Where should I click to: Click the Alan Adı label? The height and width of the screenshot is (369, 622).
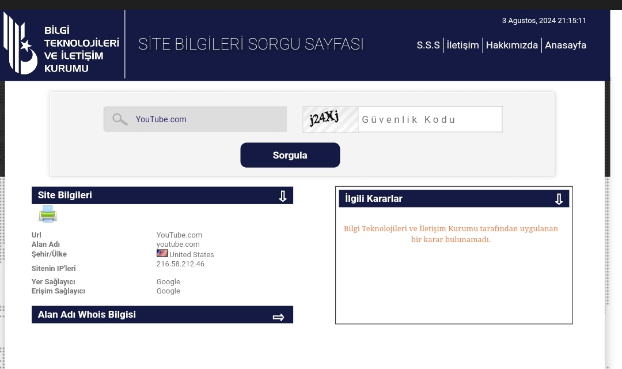(45, 244)
